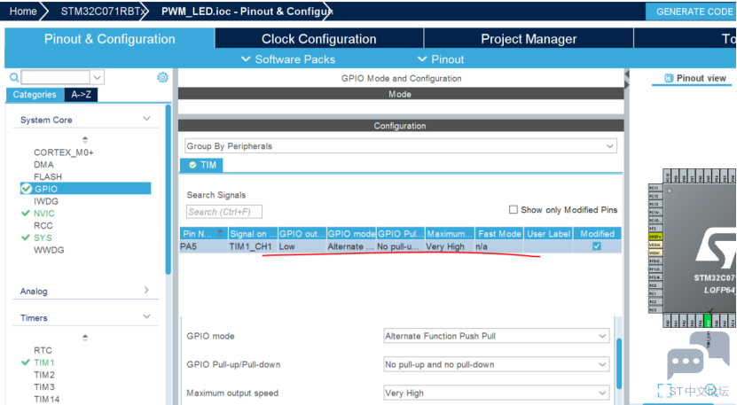The image size is (737, 405).
Task: Open the Group By Peripherals dropdown
Action: coord(401,146)
